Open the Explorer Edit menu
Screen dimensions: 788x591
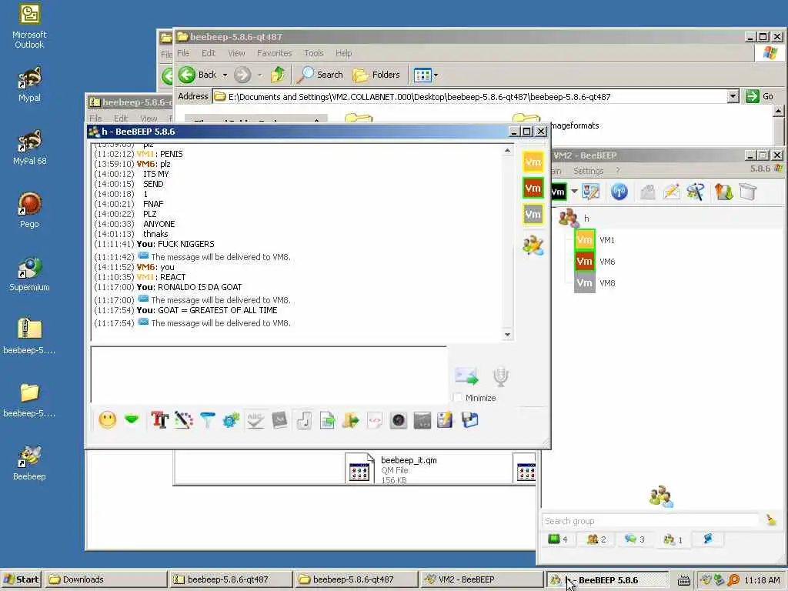tap(209, 53)
